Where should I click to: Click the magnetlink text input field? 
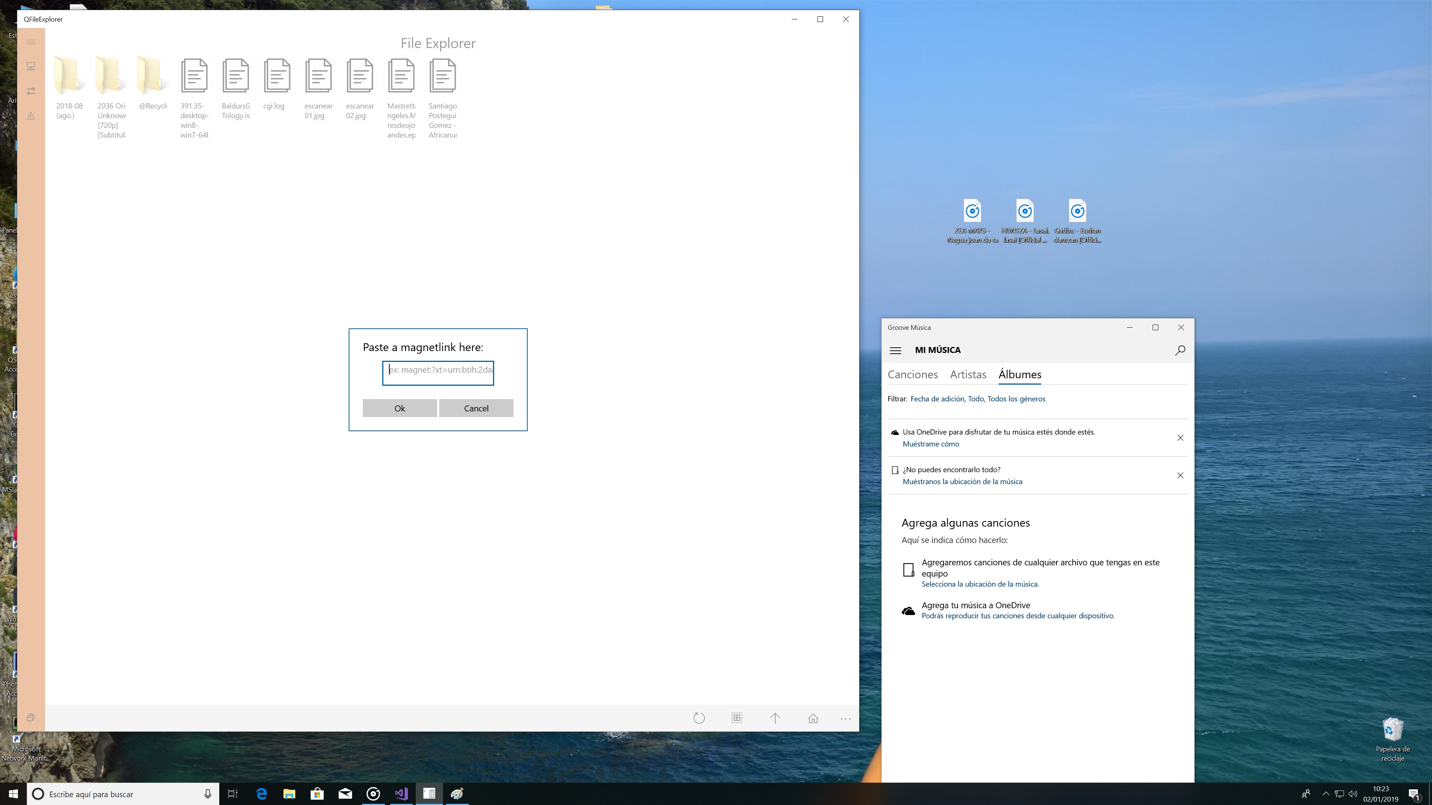click(438, 372)
